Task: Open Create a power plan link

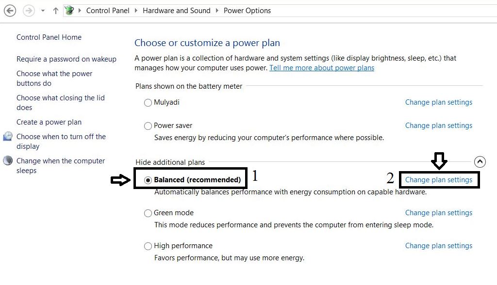Action: pos(49,122)
